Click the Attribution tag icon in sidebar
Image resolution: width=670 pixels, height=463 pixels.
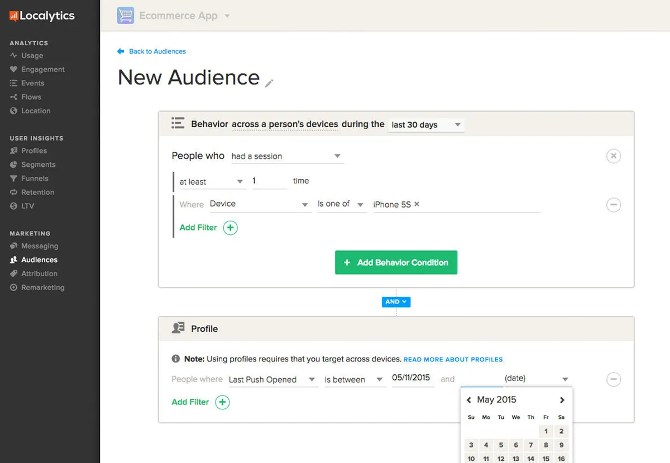click(14, 273)
